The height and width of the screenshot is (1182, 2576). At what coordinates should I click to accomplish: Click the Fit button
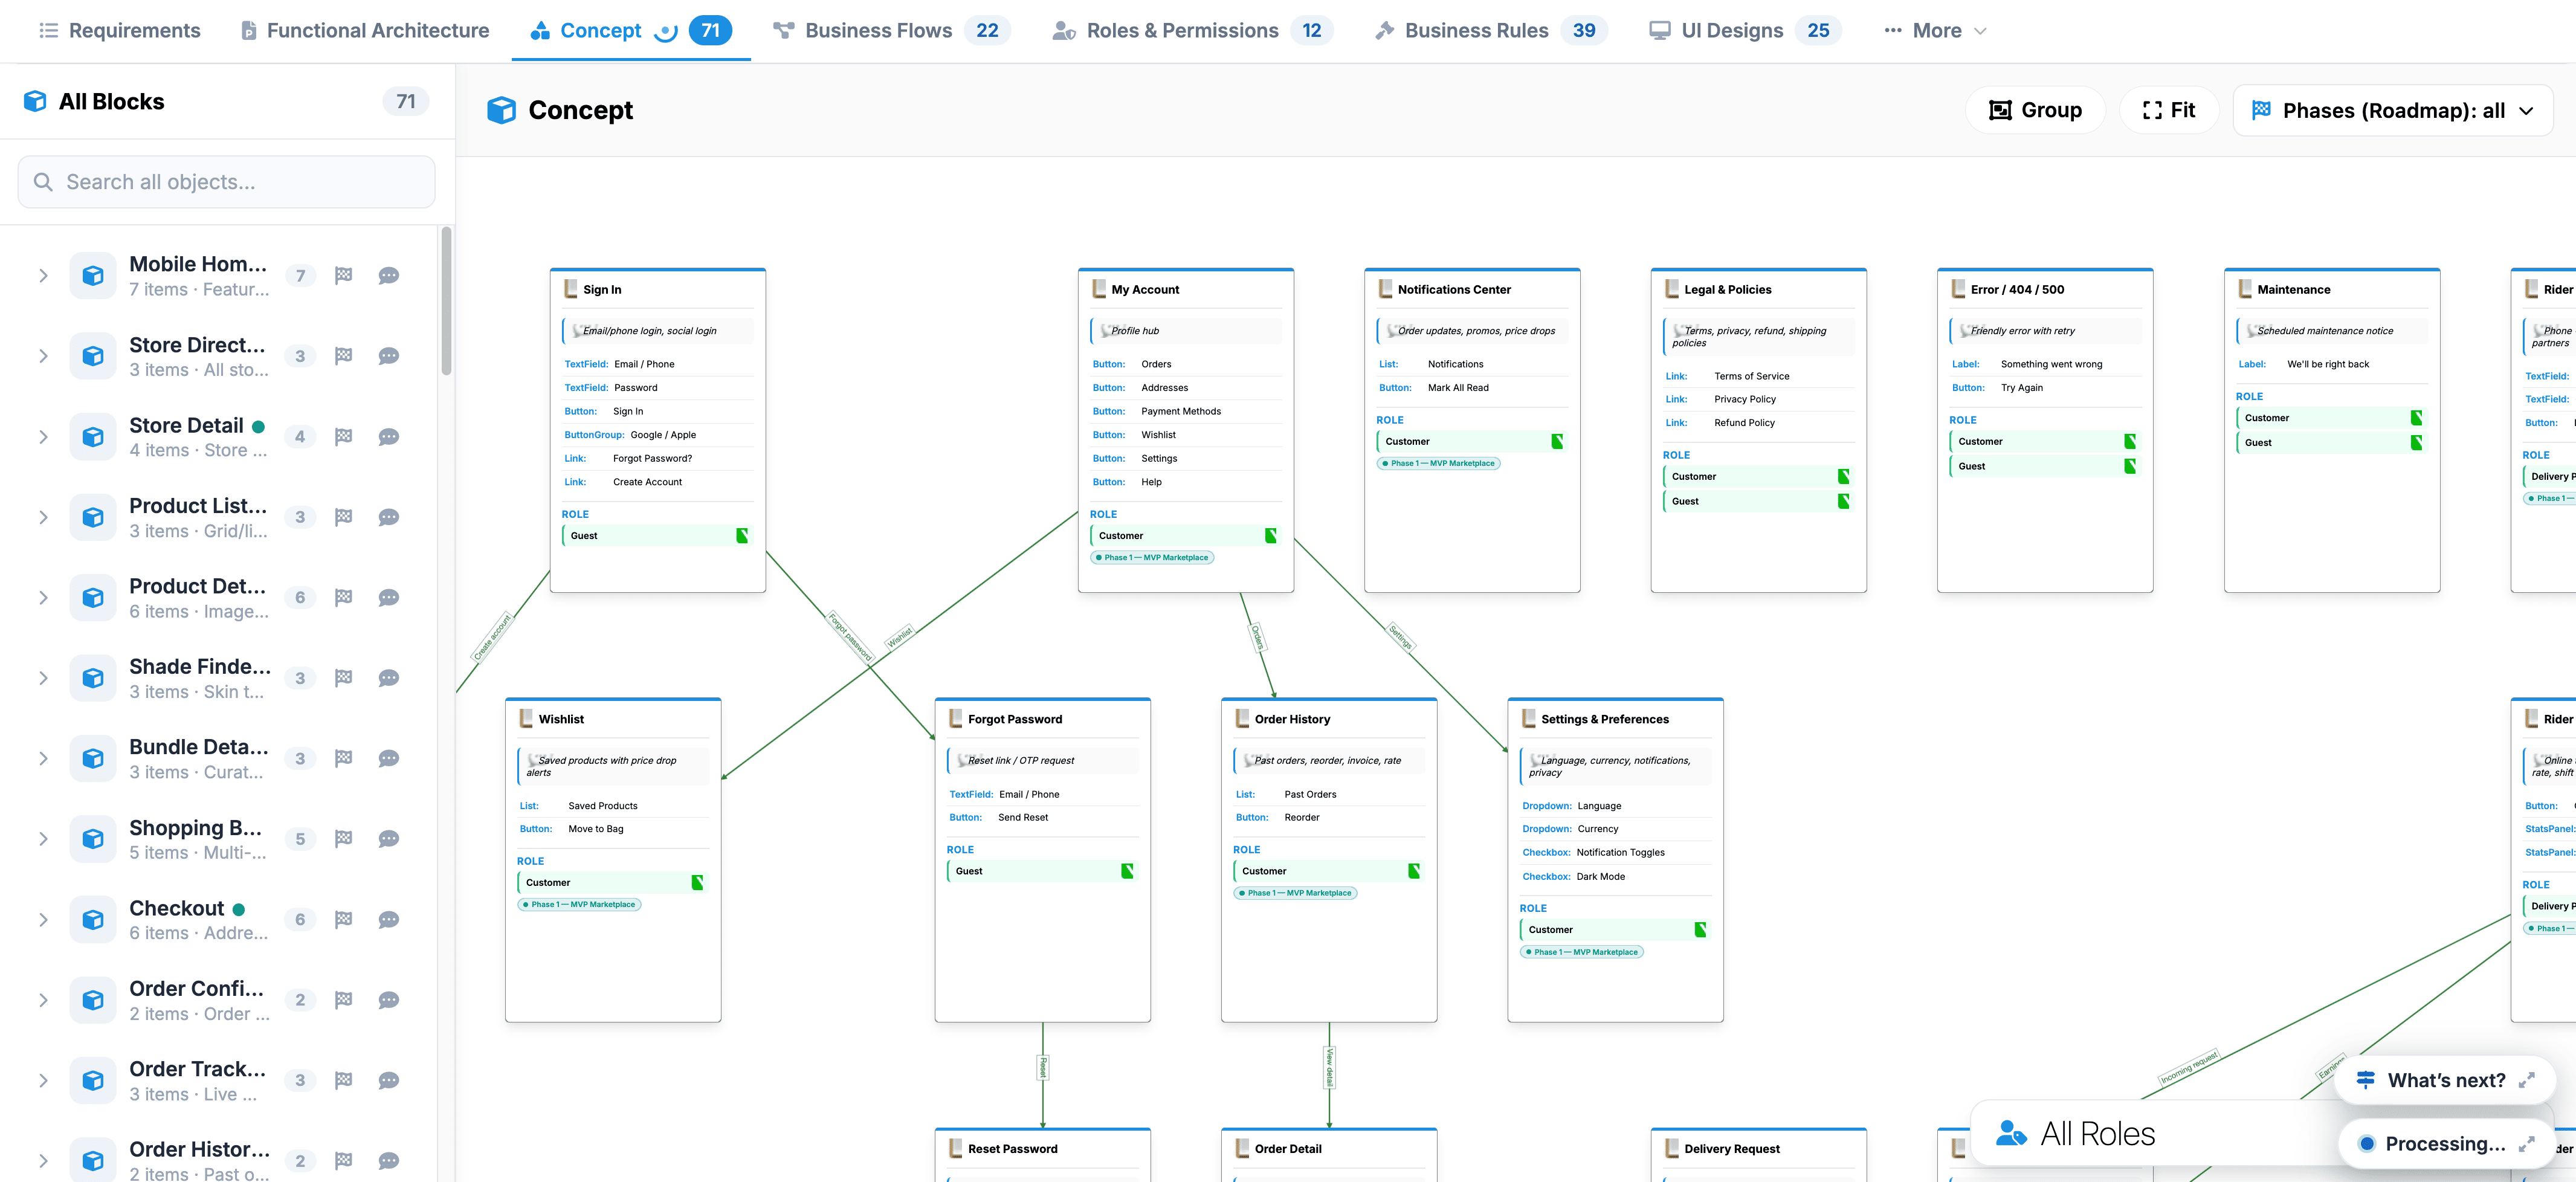coord(2169,110)
